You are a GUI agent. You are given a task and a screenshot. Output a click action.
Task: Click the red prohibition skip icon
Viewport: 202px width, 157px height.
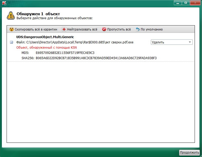click(x=104, y=29)
